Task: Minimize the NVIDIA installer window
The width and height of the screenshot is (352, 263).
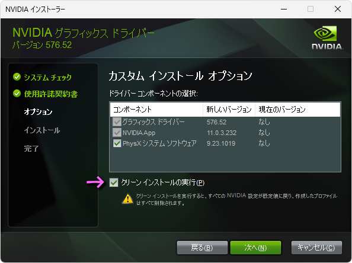Action: (x=284, y=9)
